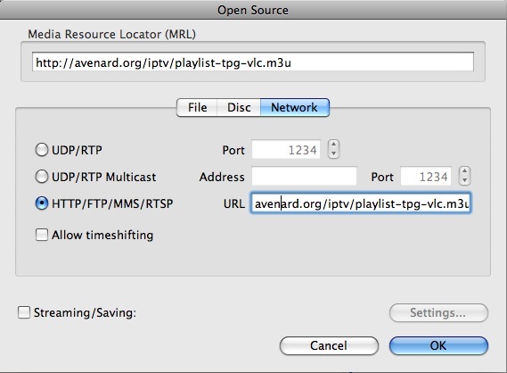
Task: Dismiss the dialog with Cancel
Action: (x=329, y=345)
